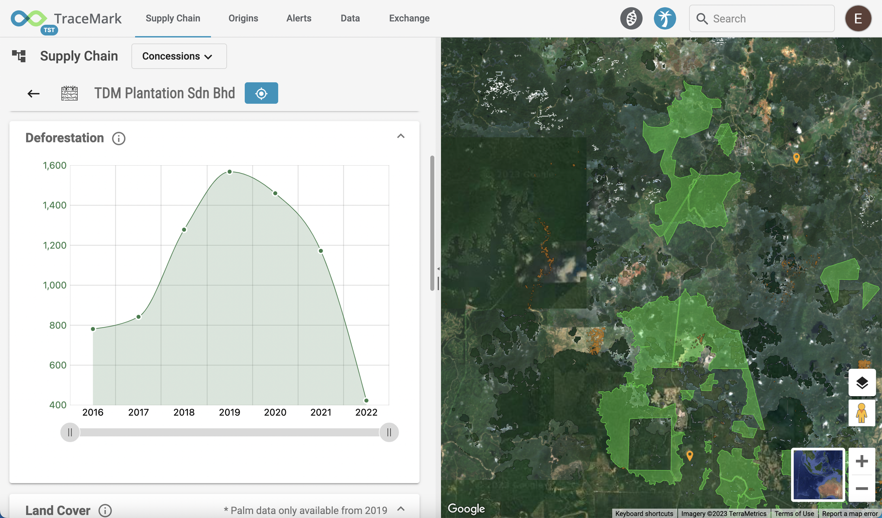Click the 2019 peak data point
Screen dimensions: 882x518
230,172
